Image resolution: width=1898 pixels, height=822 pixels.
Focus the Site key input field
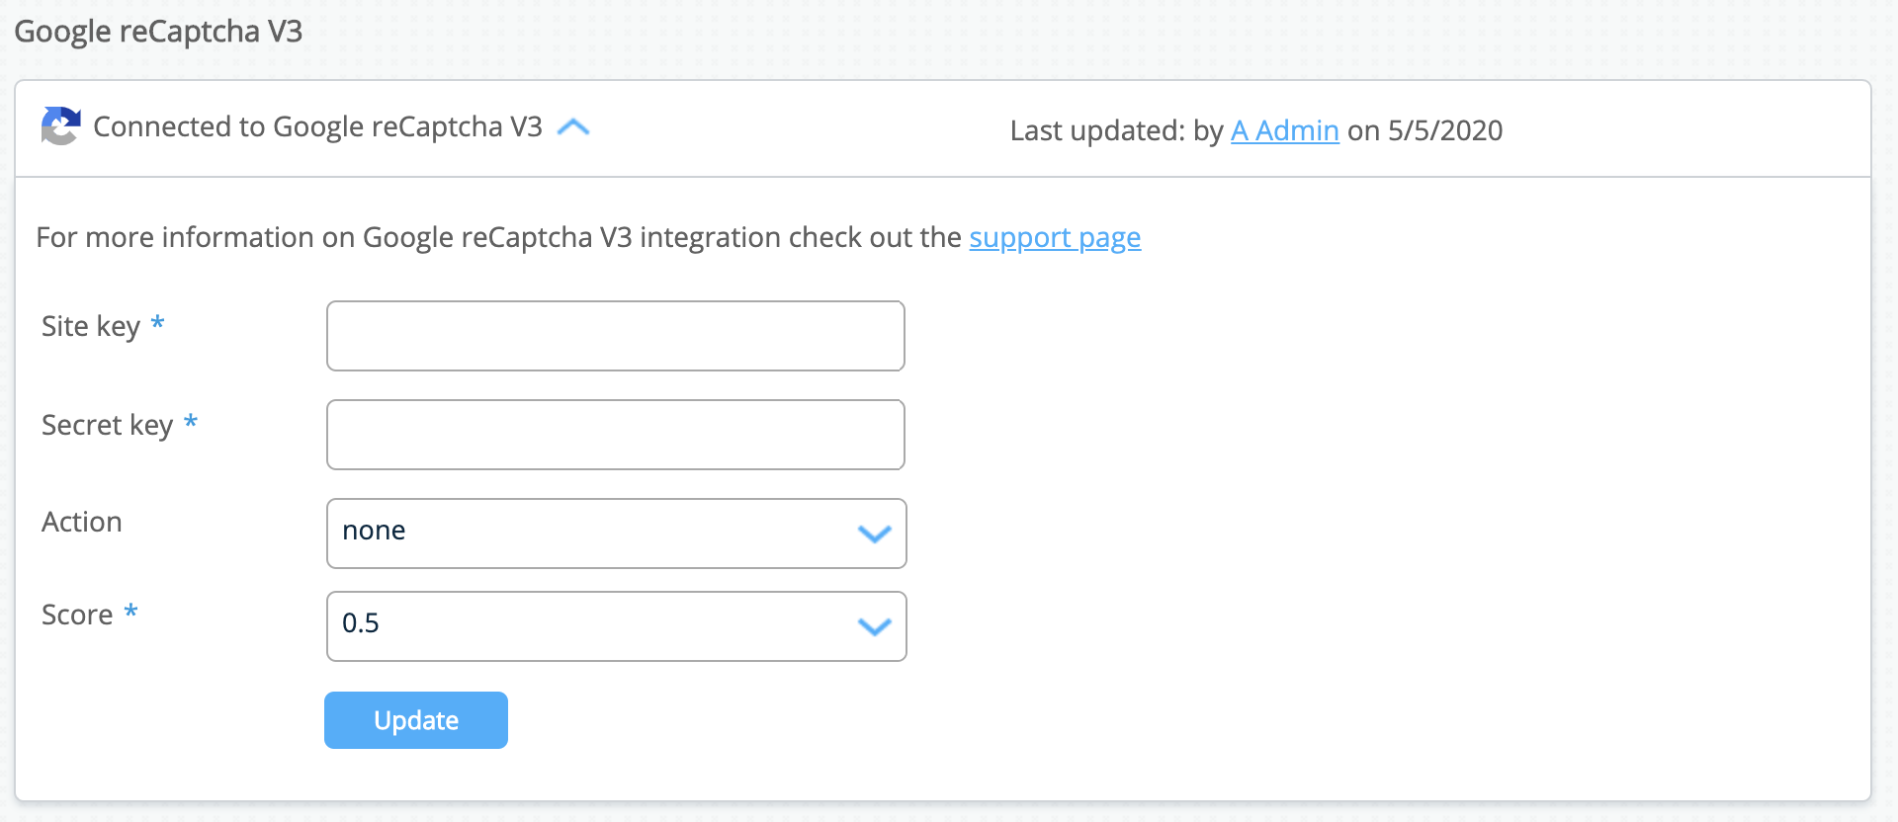tap(615, 336)
